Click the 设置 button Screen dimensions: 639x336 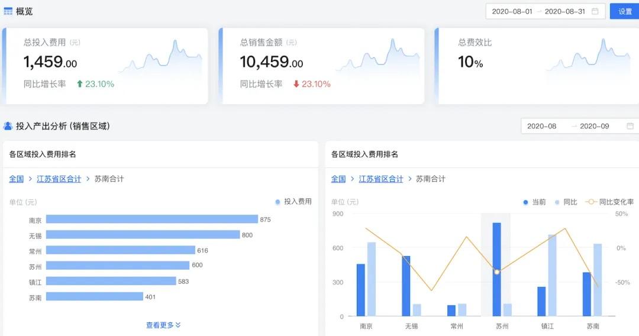click(x=625, y=11)
